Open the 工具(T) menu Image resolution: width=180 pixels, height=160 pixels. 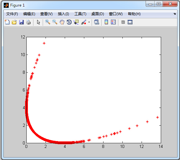[x=80, y=14]
